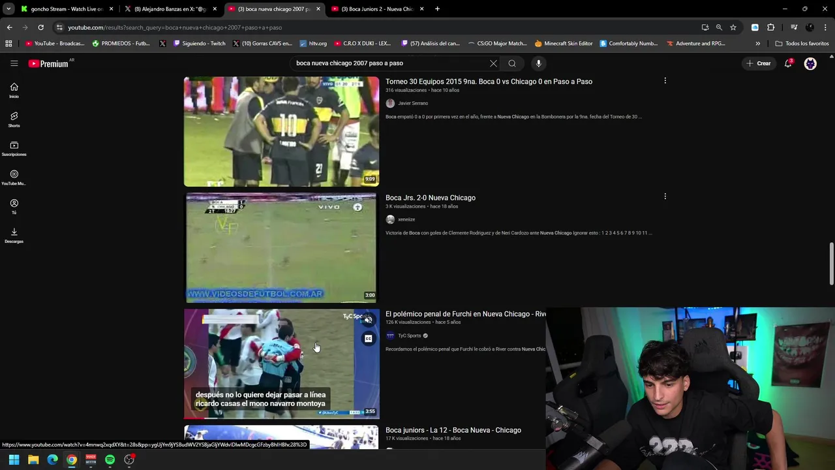
Task: Open the hltv.org bookmark
Action: click(313, 43)
